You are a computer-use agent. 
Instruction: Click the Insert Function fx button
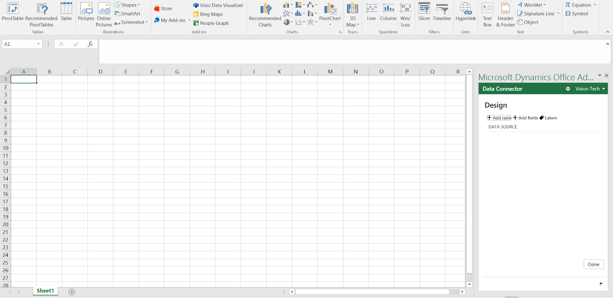[90, 44]
